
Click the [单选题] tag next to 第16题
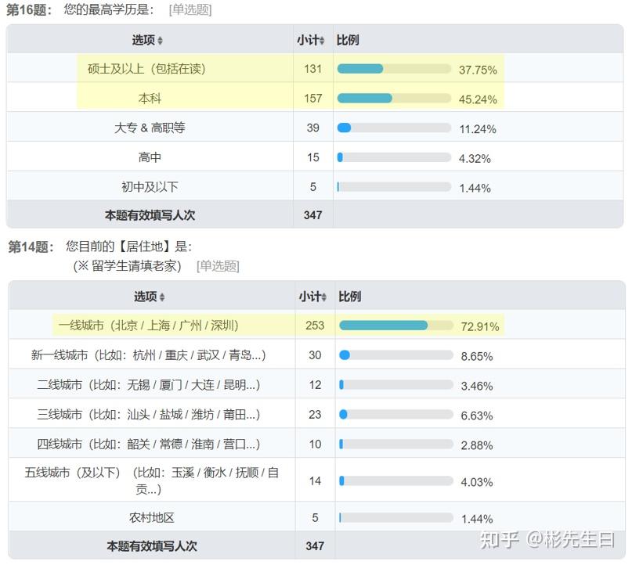pos(190,10)
